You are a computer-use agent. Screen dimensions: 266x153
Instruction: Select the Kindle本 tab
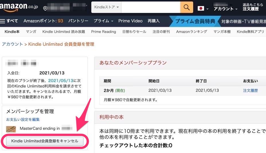pyautogui.click(x=12, y=32)
